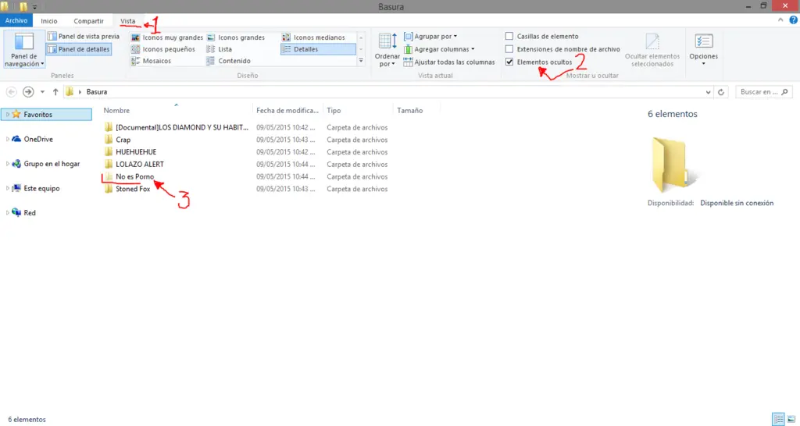Image resolution: width=800 pixels, height=426 pixels.
Task: Sort by Fecha de modificación column
Action: (x=287, y=110)
